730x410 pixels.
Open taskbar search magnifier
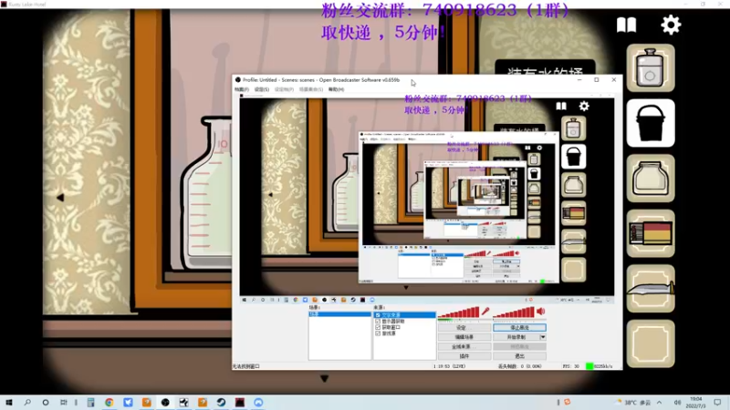pyautogui.click(x=27, y=402)
